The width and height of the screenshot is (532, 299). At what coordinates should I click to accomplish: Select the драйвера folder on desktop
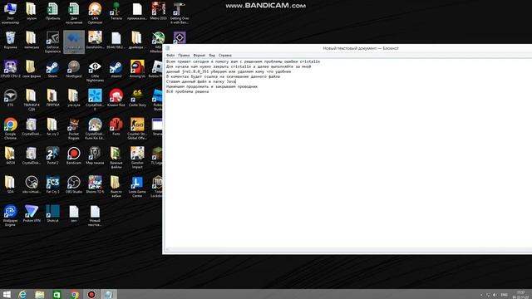coord(137,40)
